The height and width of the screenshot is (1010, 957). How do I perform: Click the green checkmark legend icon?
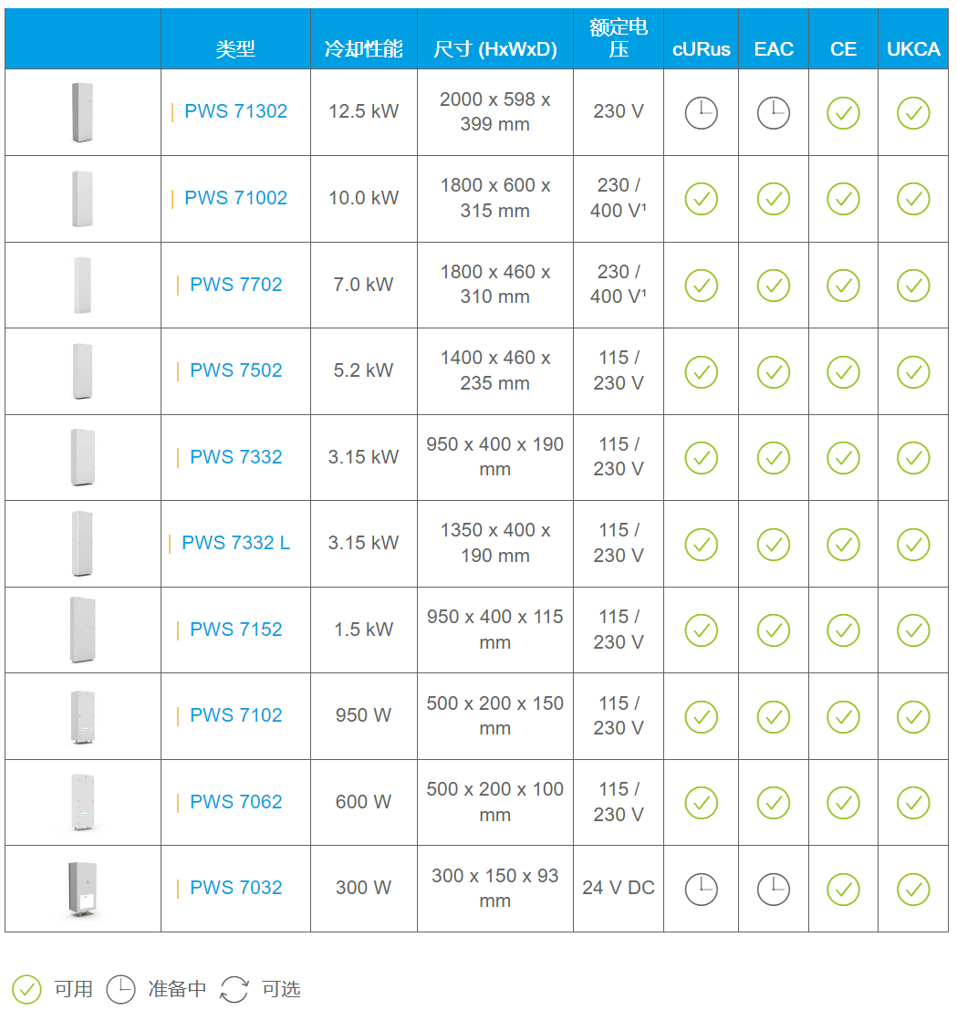[26, 989]
